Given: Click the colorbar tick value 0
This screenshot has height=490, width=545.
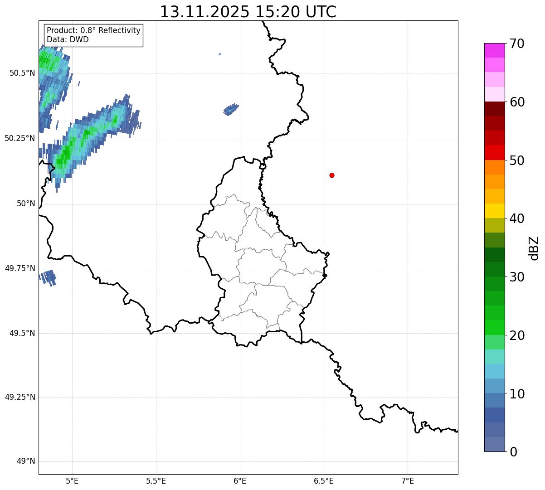Looking at the screenshot, I should [x=514, y=452].
